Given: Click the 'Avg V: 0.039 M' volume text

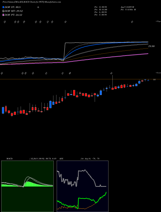Looking at the screenshot, I should [127, 7].
